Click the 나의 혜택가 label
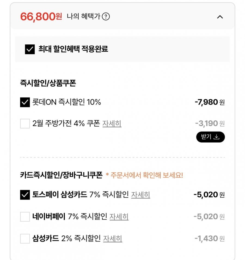The width and height of the screenshot is (245, 260). coord(84,17)
